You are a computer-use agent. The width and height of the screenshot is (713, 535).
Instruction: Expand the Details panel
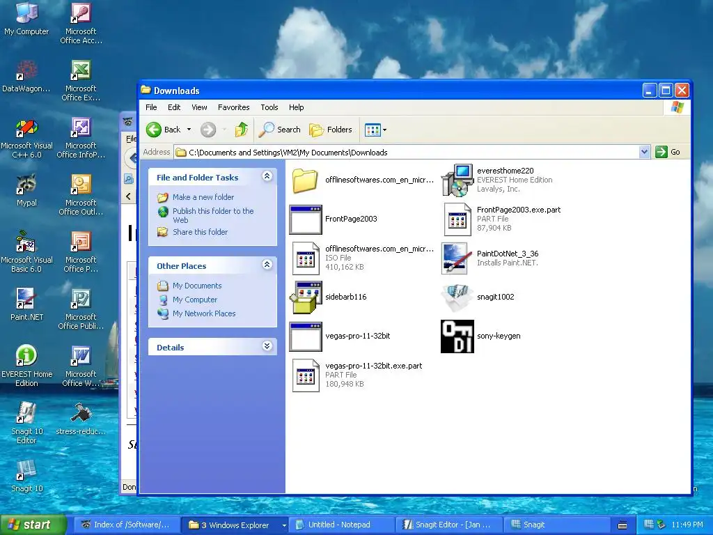267,346
